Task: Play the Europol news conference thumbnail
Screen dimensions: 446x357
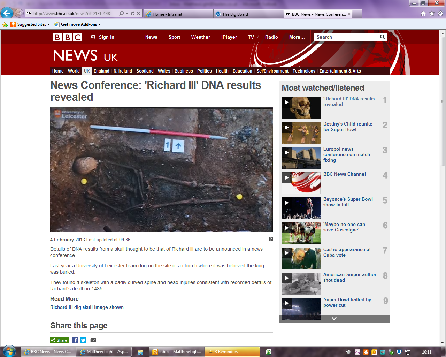Action: pyautogui.click(x=301, y=158)
